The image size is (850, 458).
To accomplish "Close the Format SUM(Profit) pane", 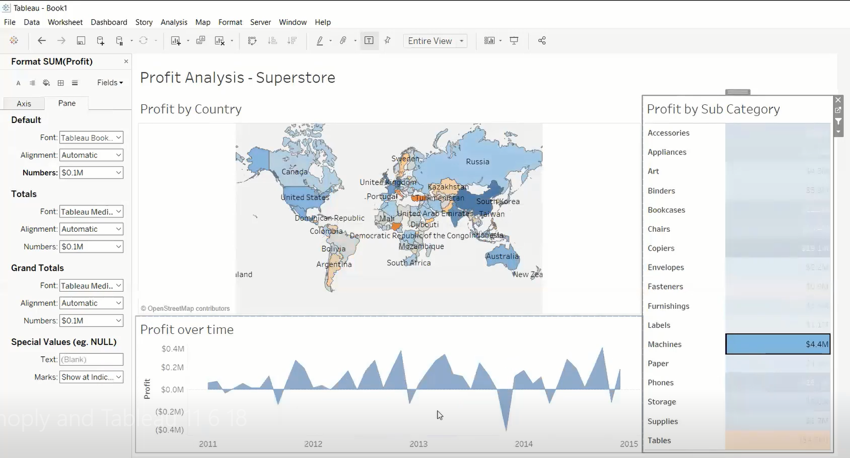I will pos(126,62).
